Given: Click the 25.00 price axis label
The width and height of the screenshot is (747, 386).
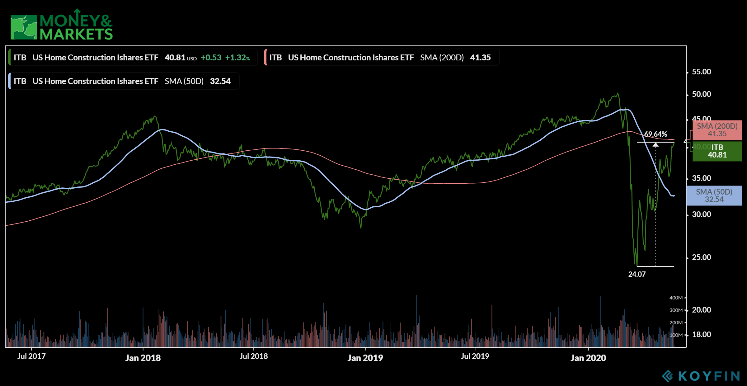Looking at the screenshot, I should coord(702,257).
